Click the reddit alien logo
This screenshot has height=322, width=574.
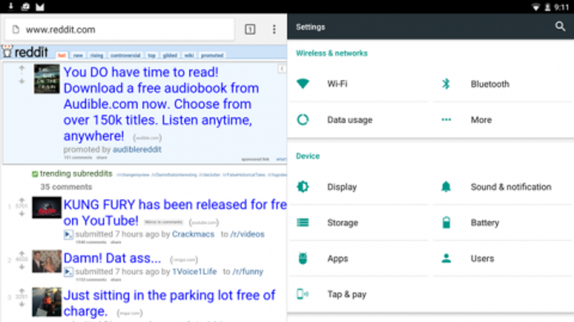click(x=8, y=52)
